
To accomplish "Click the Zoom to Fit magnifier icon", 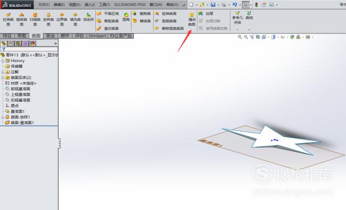I will [x=240, y=37].
